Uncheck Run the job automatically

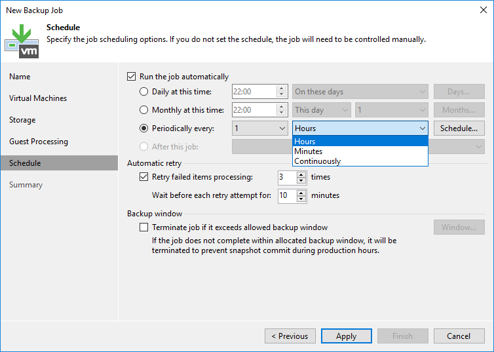click(132, 77)
